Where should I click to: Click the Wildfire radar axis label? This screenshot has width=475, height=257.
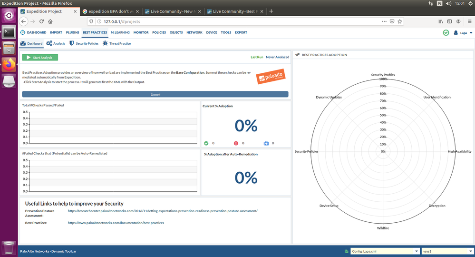coord(383,228)
